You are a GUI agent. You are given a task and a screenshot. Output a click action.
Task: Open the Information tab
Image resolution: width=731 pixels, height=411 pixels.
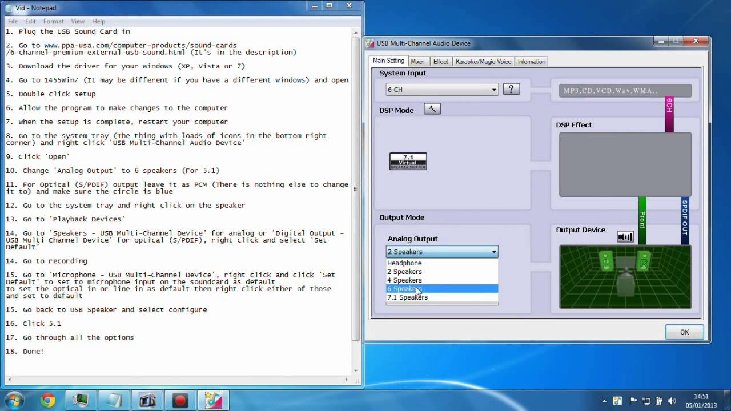pos(532,62)
